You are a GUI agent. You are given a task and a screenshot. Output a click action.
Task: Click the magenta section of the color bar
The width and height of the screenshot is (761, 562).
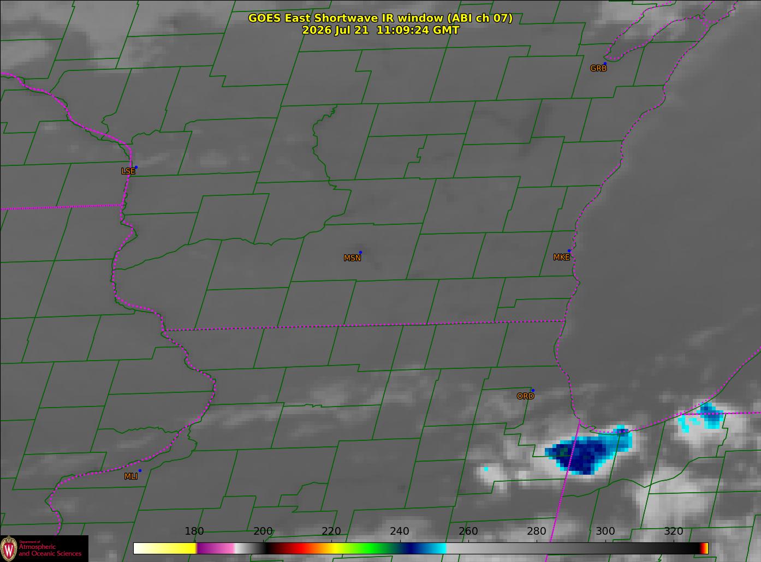215,548
